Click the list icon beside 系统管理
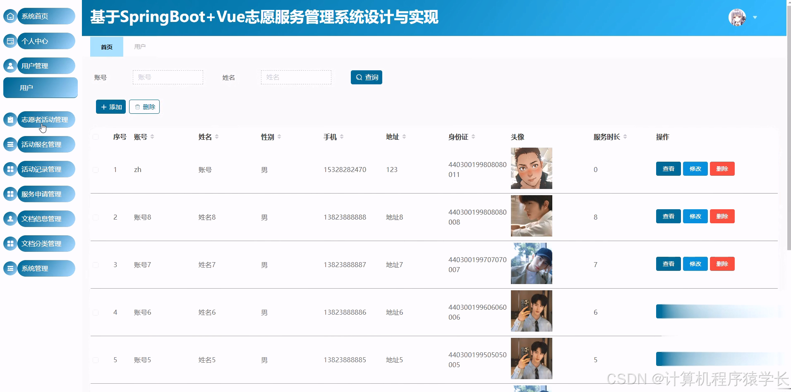Screen dimensions: 791x392 coord(10,268)
